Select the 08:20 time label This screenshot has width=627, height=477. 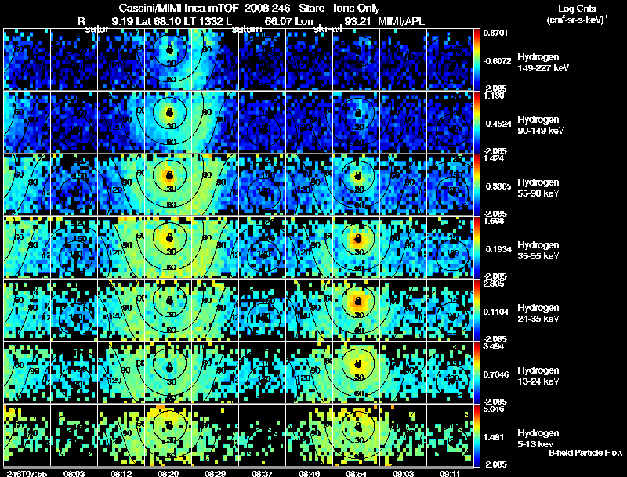click(x=168, y=473)
